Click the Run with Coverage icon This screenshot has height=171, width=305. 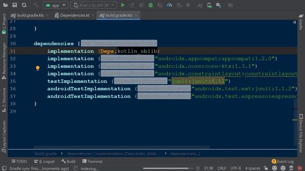click(160, 5)
